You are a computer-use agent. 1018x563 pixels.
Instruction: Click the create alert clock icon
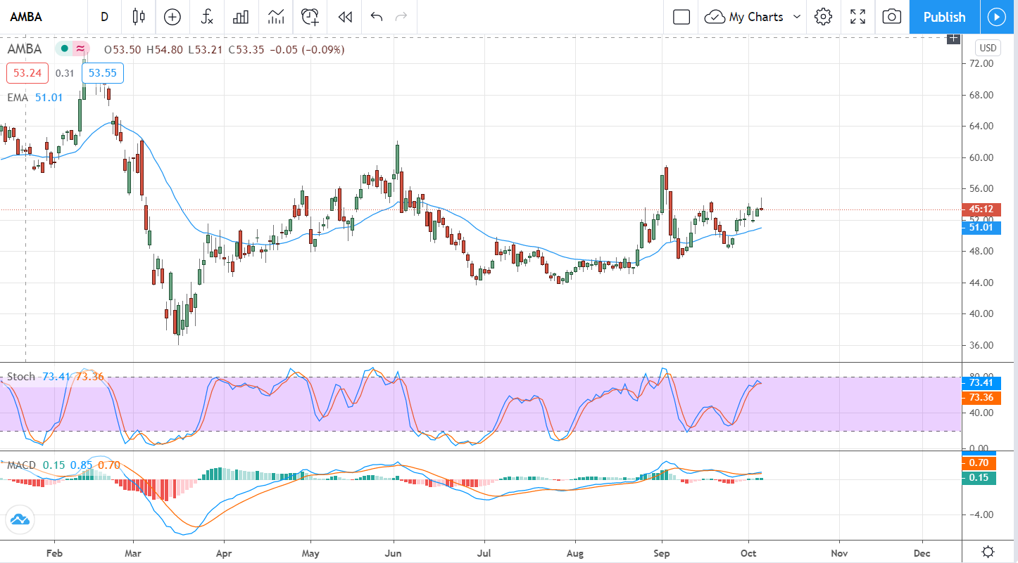(x=310, y=17)
